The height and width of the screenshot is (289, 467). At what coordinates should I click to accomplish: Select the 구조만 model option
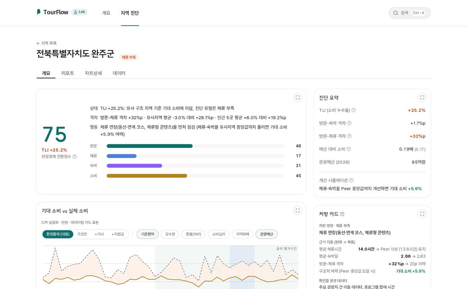(82, 234)
